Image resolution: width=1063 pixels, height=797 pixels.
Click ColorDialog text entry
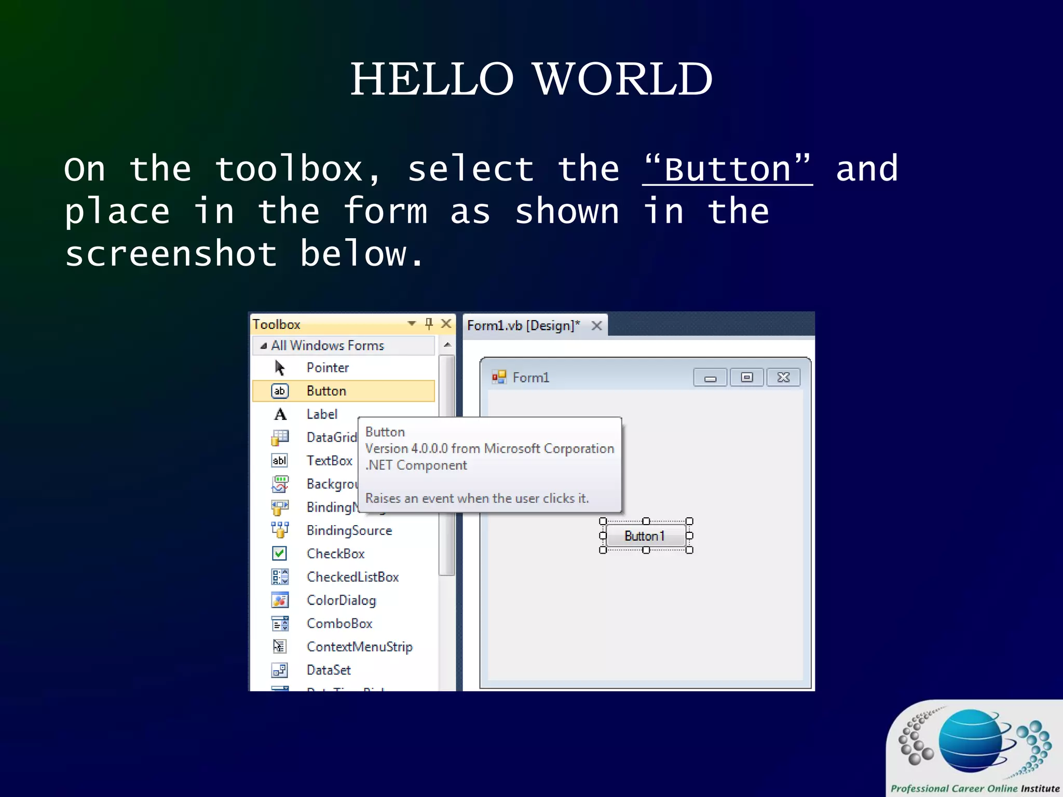pyautogui.click(x=341, y=600)
